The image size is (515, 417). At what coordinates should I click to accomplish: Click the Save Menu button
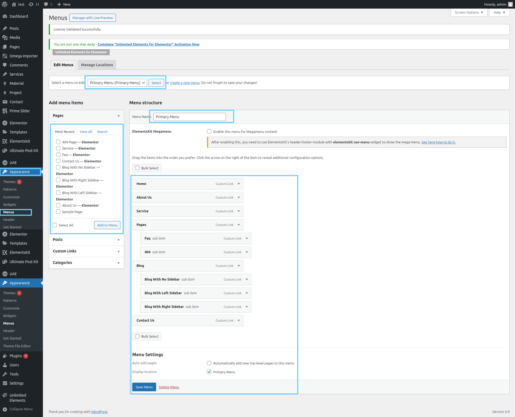[144, 387]
